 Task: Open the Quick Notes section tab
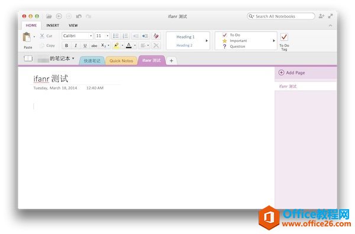tap(121, 61)
